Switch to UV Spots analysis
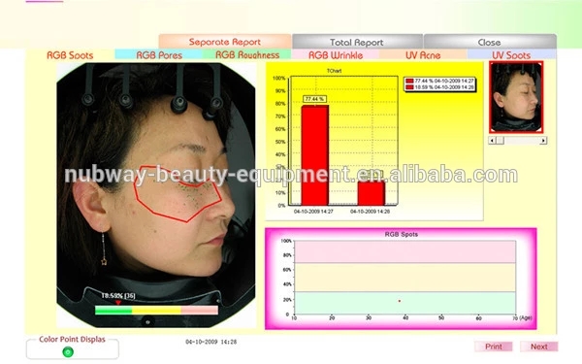Viewport: 582px width, 364px height. pyautogui.click(x=511, y=55)
